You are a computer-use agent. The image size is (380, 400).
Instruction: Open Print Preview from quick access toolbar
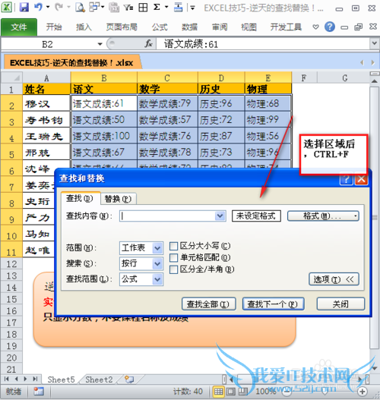[80, 7]
